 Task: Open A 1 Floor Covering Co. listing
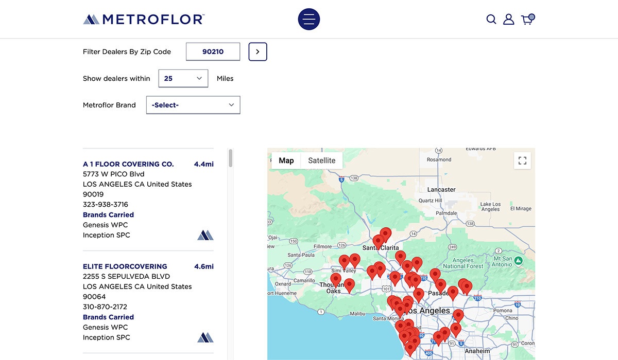(128, 164)
